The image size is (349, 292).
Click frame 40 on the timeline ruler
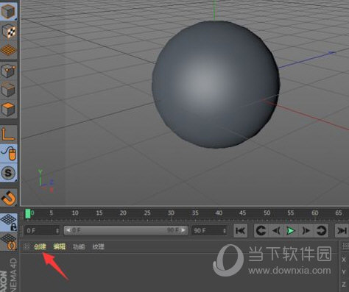pos(219,213)
